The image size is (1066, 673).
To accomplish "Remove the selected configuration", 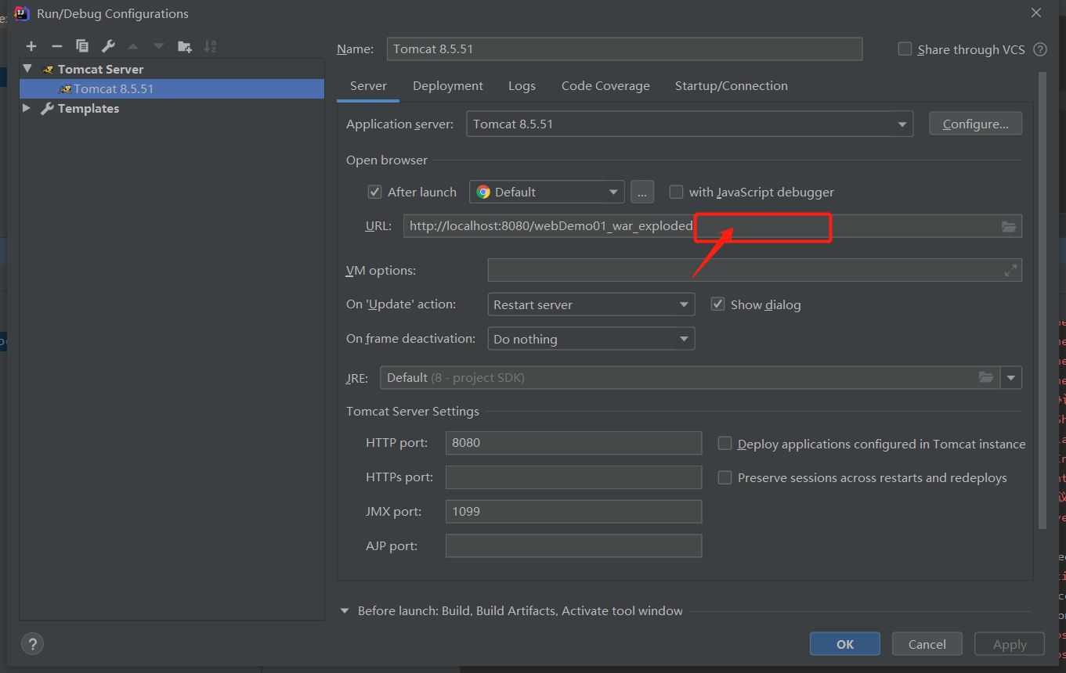I will click(x=56, y=46).
